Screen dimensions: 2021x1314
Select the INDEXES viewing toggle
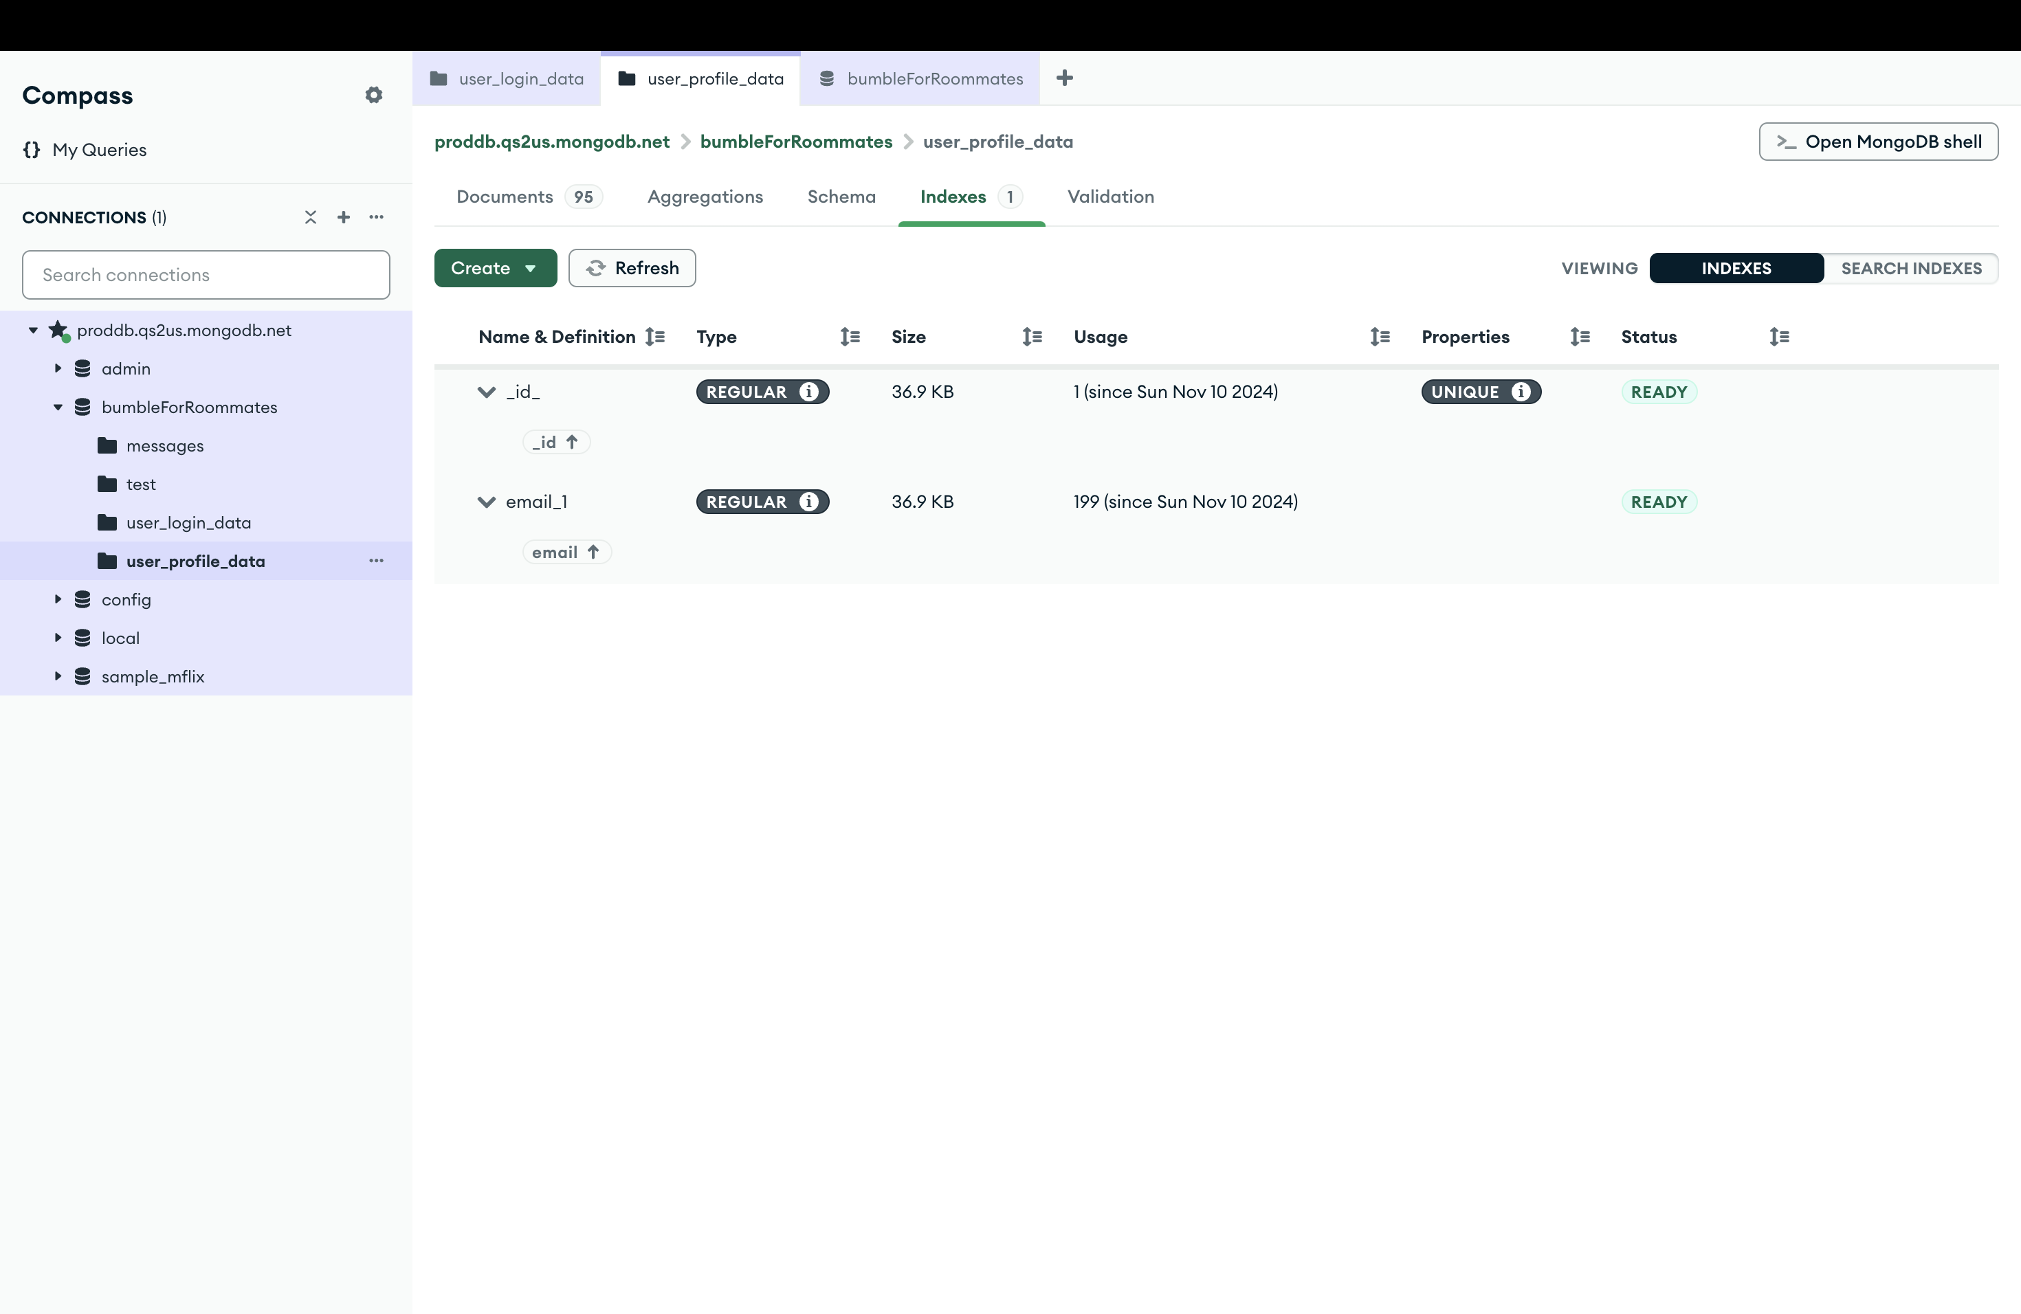[x=1736, y=268]
